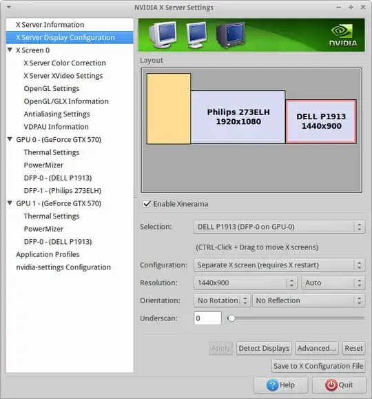372x399 pixels.
Task: Collapse the GPU 0 tree node
Action: click(x=10, y=139)
